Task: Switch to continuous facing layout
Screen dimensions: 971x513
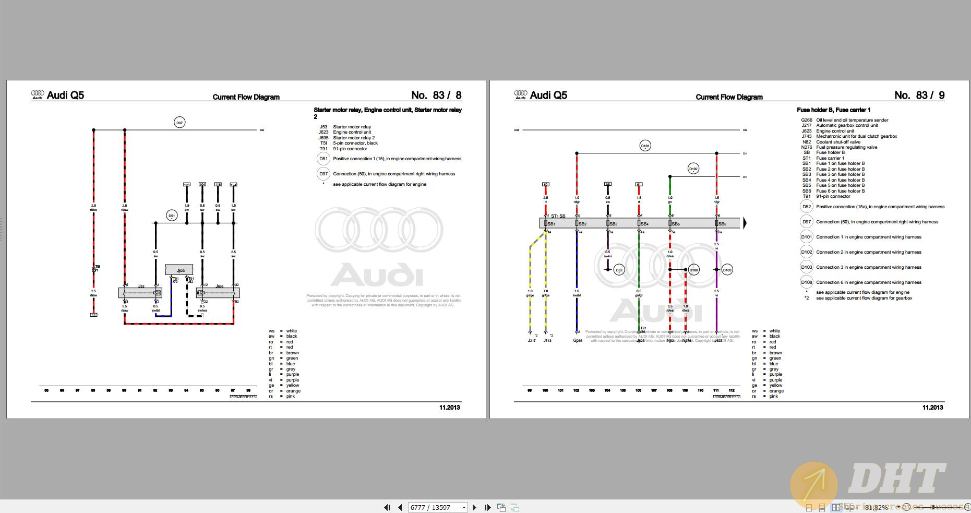Action: [x=849, y=508]
